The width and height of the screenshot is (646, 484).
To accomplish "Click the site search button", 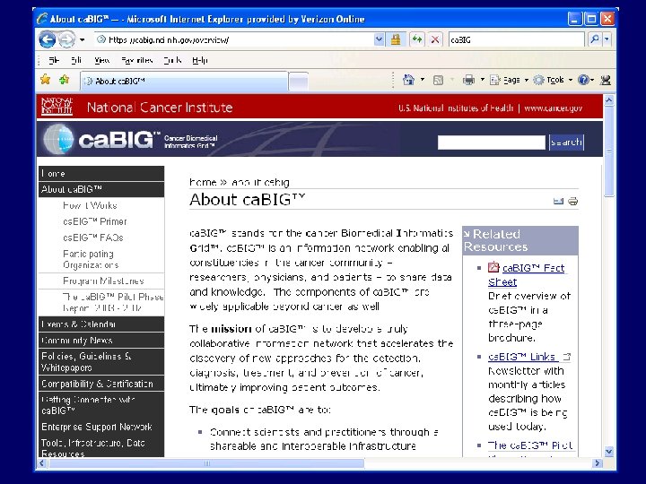I will (x=566, y=143).
